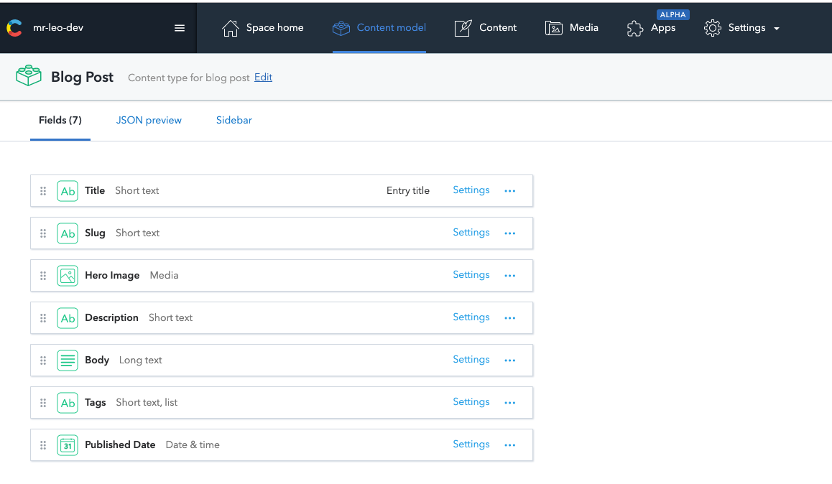The width and height of the screenshot is (832, 484).
Task: Click the Edit link next to the description
Action: click(x=263, y=77)
